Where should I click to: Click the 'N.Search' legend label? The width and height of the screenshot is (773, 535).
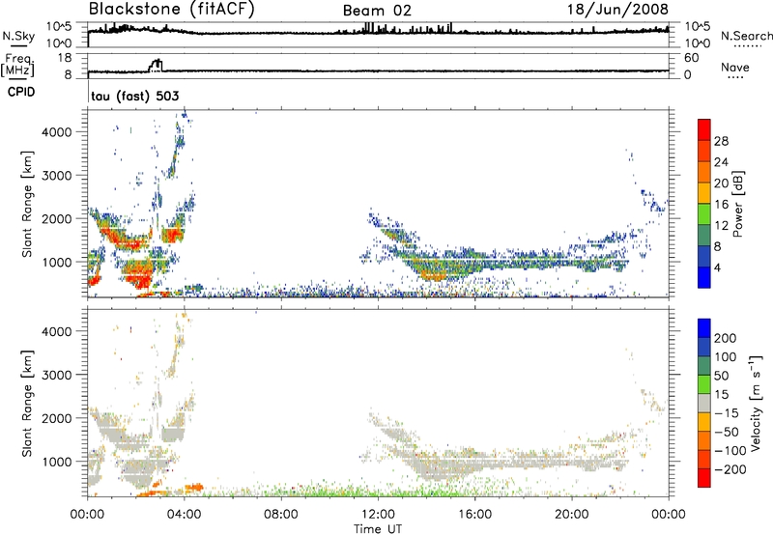(746, 36)
